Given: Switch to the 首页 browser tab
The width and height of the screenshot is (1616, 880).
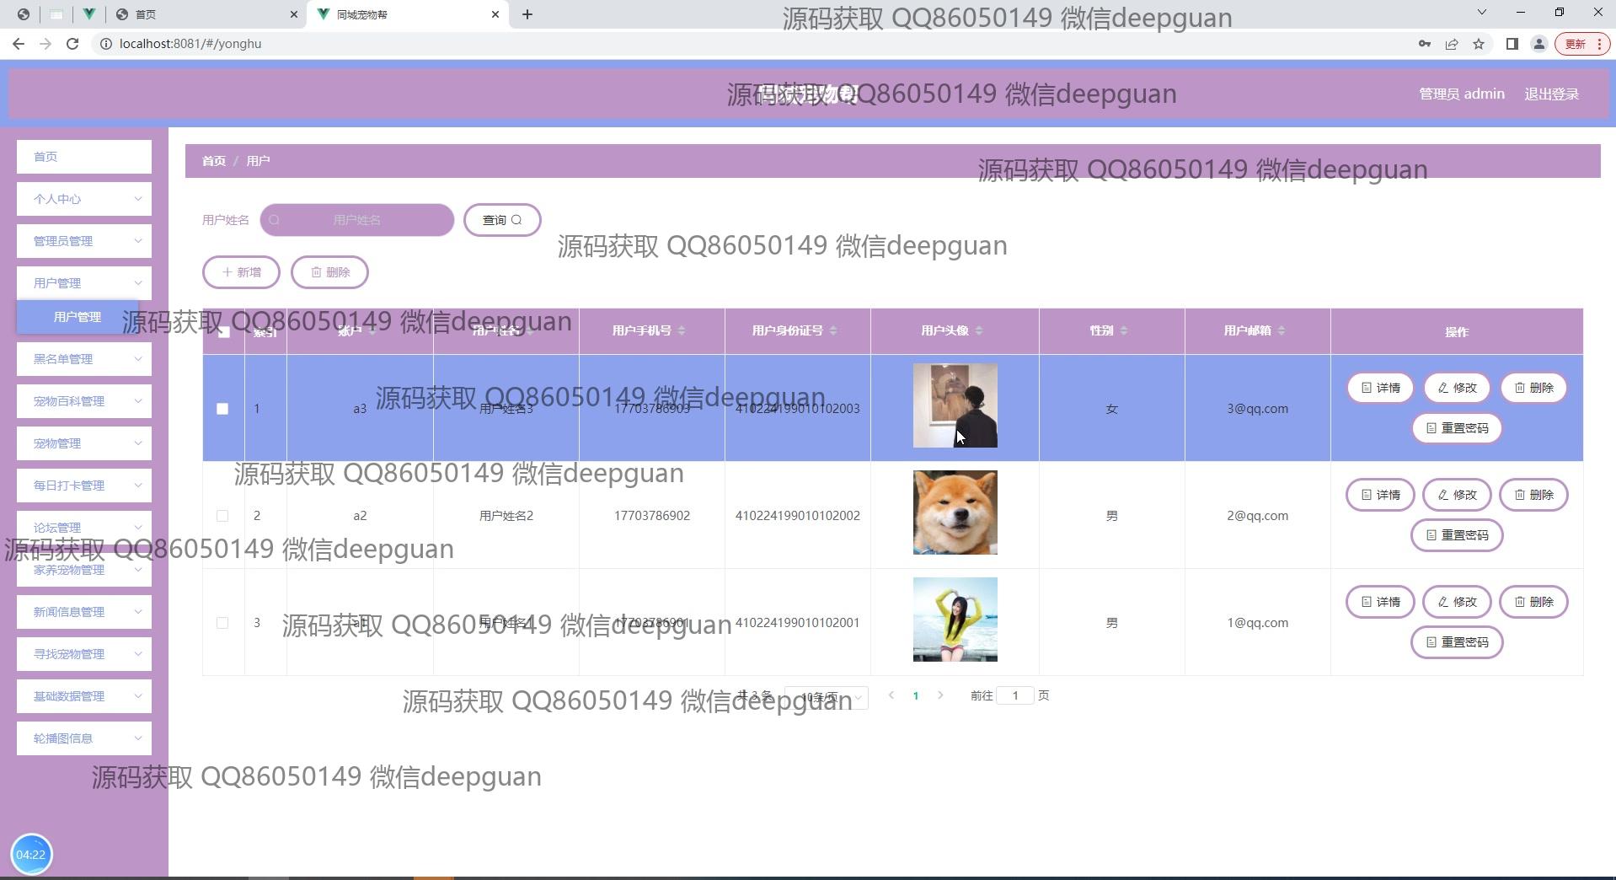Looking at the screenshot, I should coord(206,14).
